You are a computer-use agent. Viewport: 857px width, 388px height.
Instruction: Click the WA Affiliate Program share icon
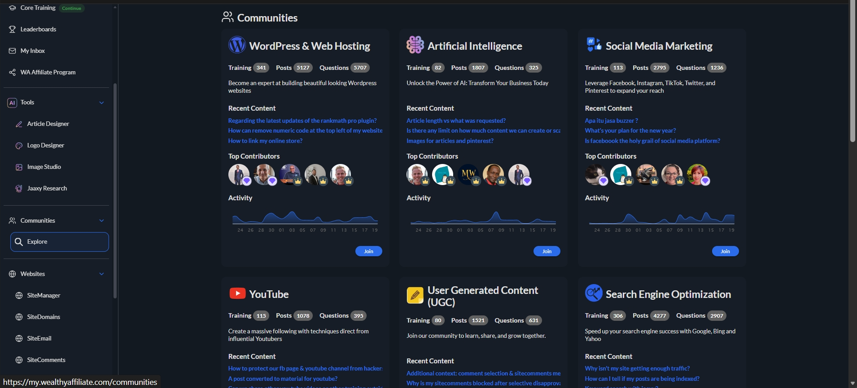click(13, 72)
